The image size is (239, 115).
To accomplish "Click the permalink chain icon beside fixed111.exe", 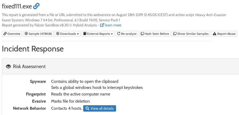I will coord(36,6).
